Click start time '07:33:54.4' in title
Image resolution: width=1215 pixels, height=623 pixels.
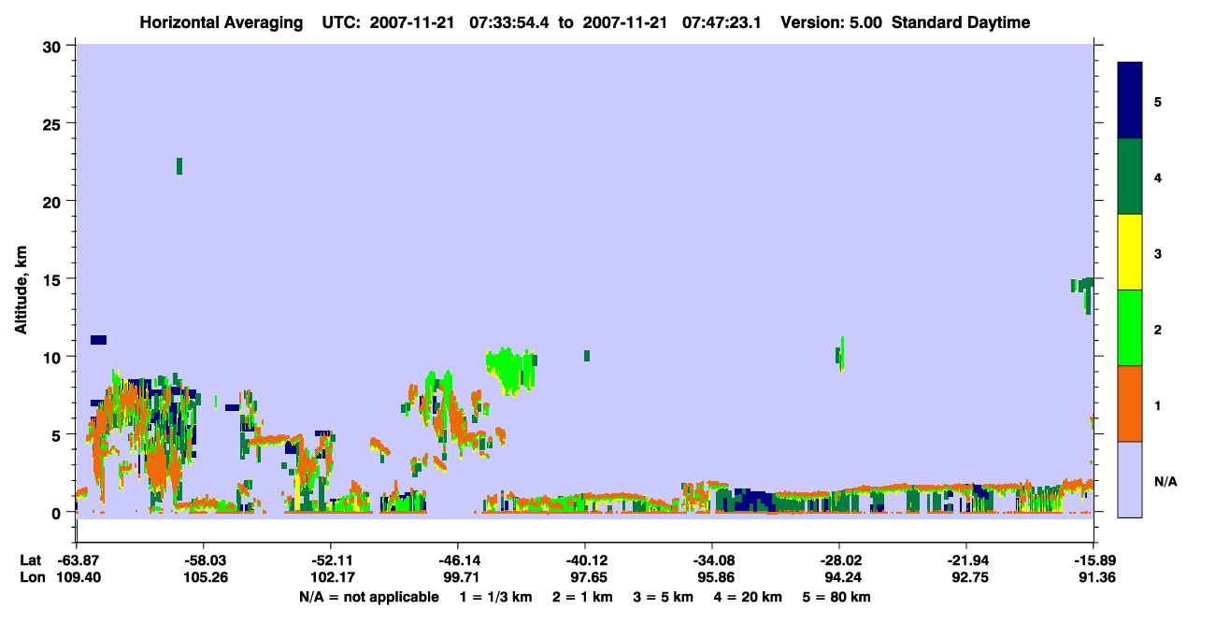[x=510, y=22]
